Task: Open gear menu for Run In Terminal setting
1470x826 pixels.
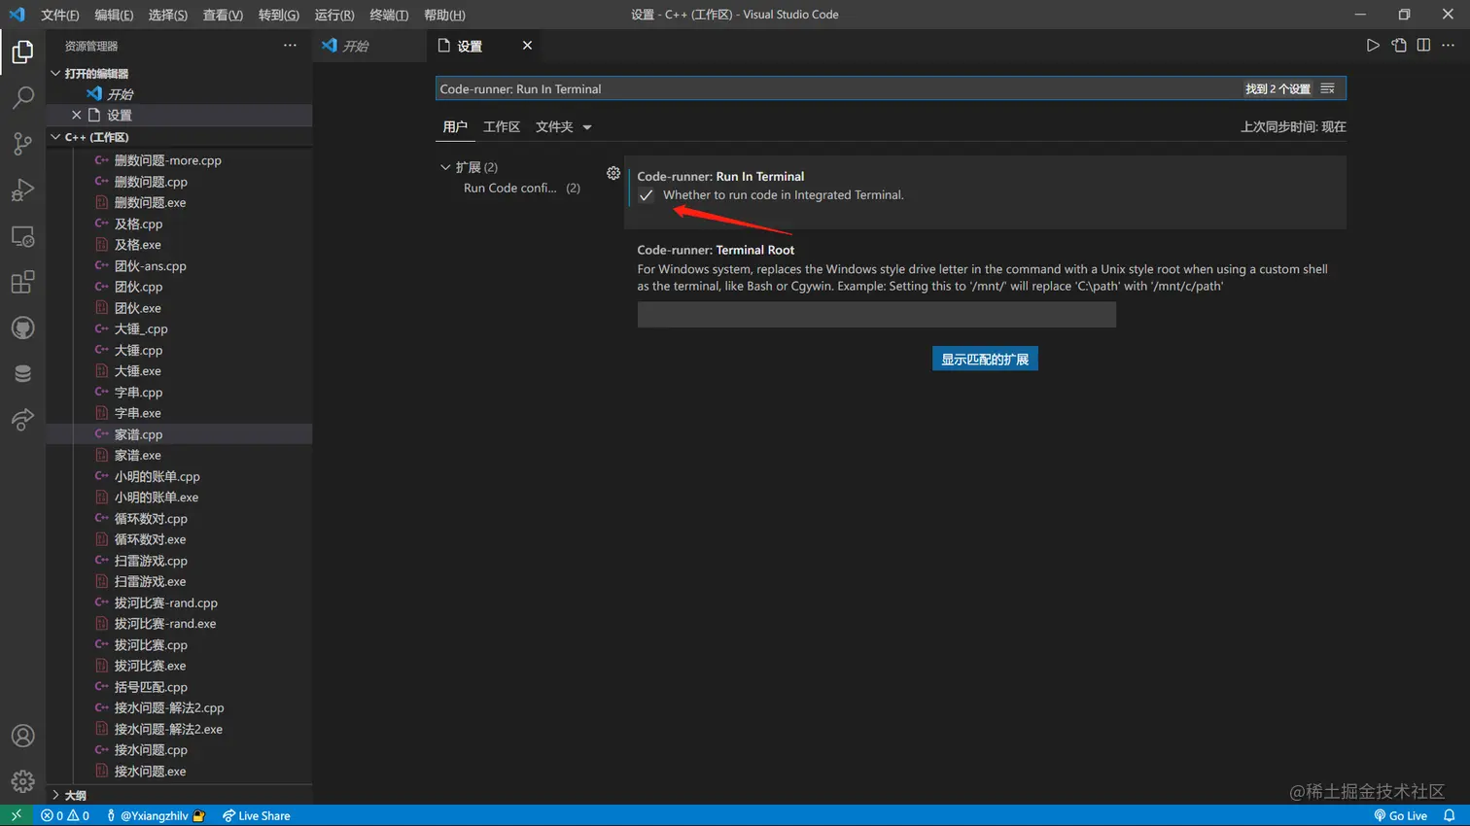Action: tap(613, 173)
